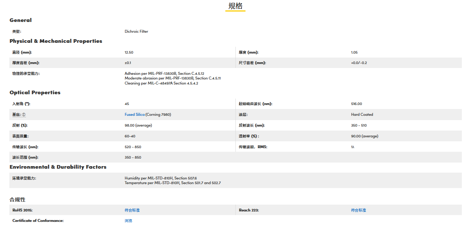464x228 pixels.
Task: Click the 规格 section heading
Action: (x=235, y=6)
